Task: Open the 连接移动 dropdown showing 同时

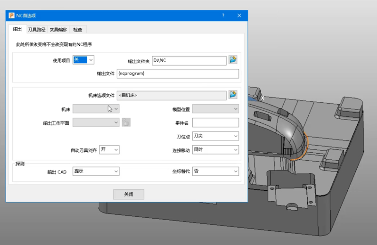Action: coord(215,149)
